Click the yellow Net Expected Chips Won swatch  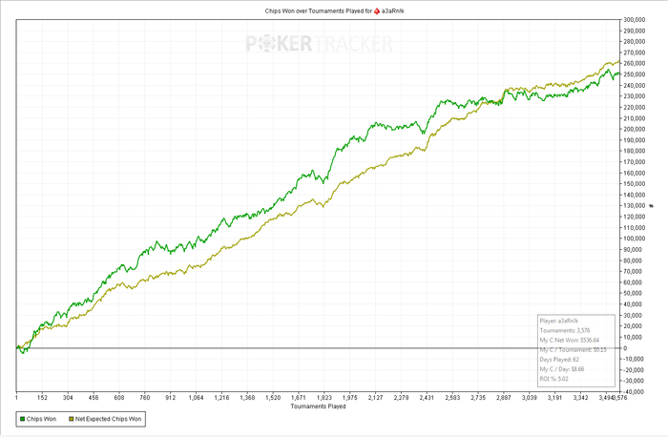[x=72, y=419]
